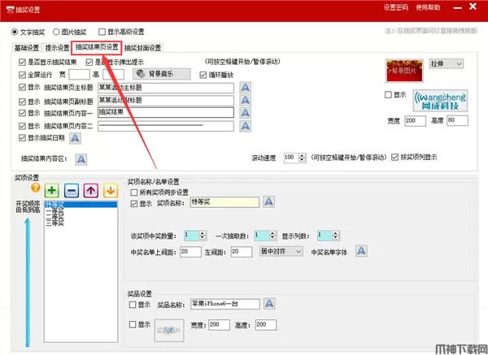Move prize down with orange arrow
This screenshot has height=355, width=488.
pos(111,190)
